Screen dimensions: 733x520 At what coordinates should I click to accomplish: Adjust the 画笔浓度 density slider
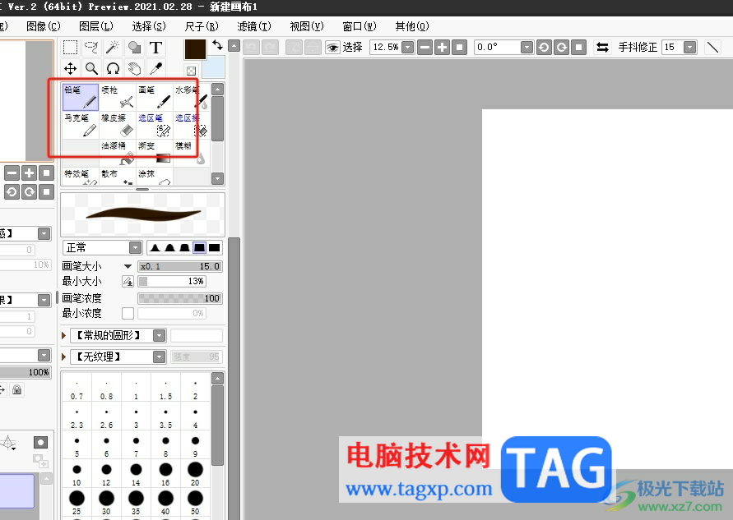(180, 298)
